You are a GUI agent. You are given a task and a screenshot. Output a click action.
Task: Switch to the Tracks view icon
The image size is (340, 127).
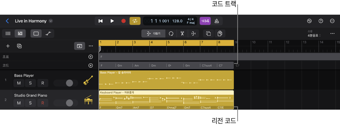[x=20, y=34]
